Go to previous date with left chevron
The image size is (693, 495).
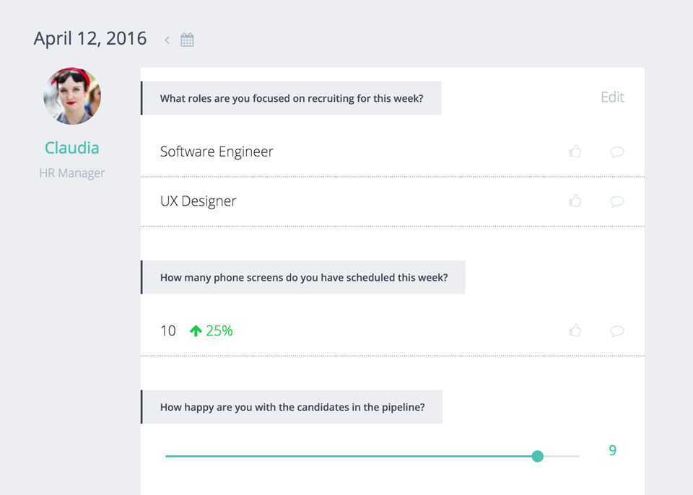point(167,40)
